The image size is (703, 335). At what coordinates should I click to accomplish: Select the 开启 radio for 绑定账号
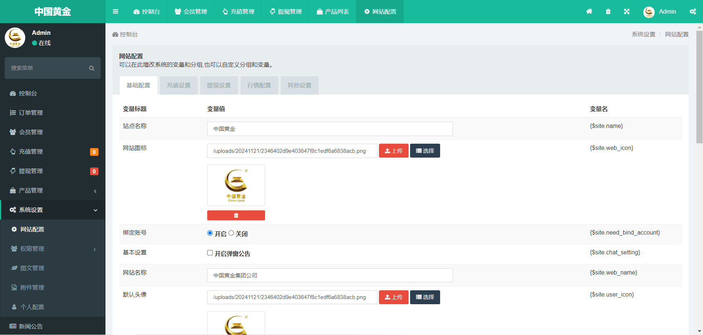tap(210, 233)
